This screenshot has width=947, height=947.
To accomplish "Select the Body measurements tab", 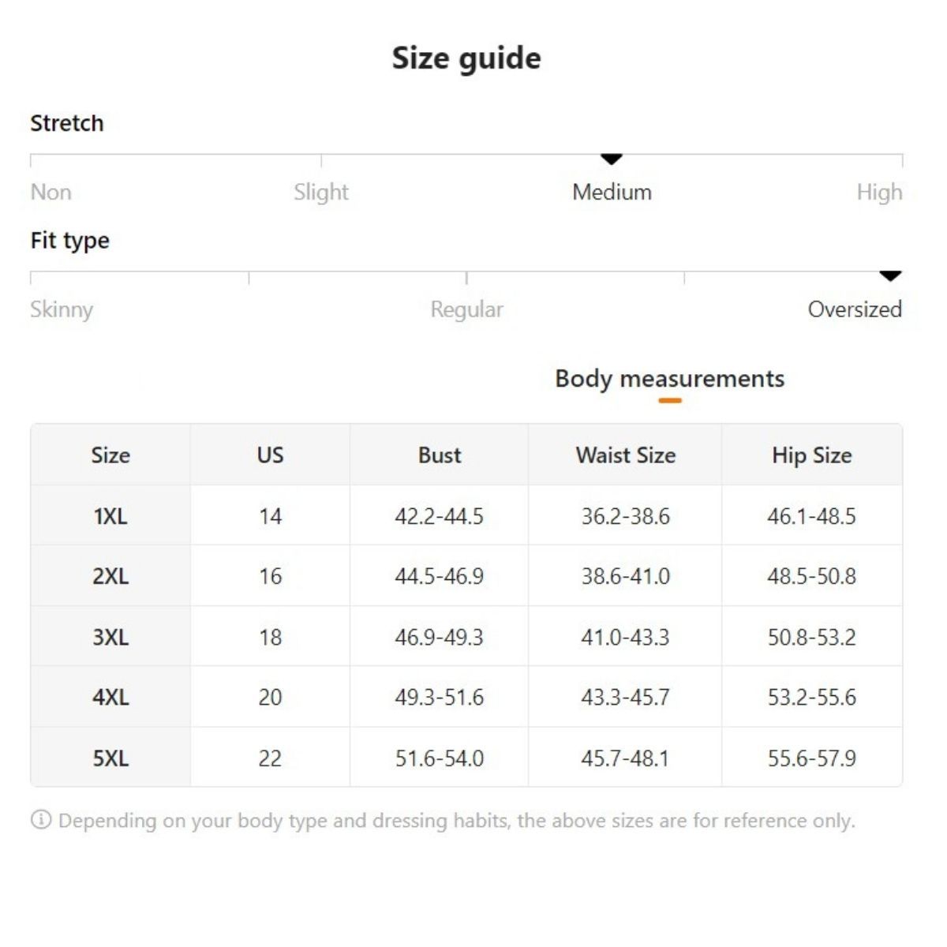I will pos(669,379).
